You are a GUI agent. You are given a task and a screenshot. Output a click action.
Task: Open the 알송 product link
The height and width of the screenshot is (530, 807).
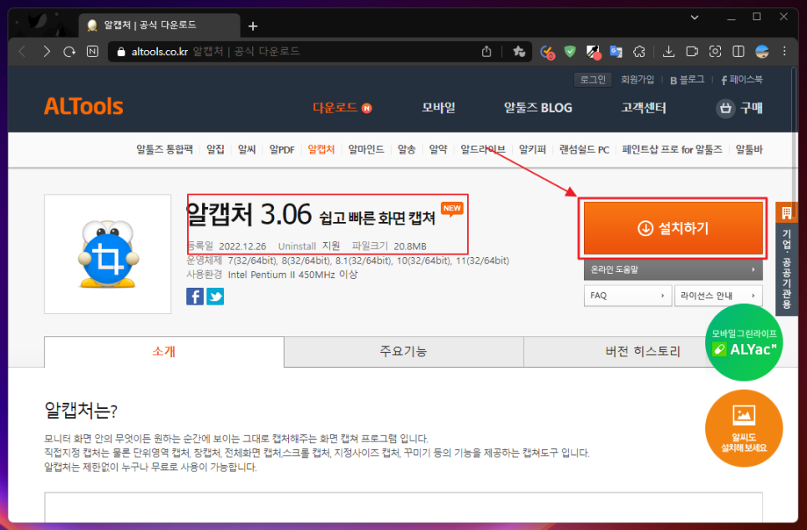click(x=407, y=149)
